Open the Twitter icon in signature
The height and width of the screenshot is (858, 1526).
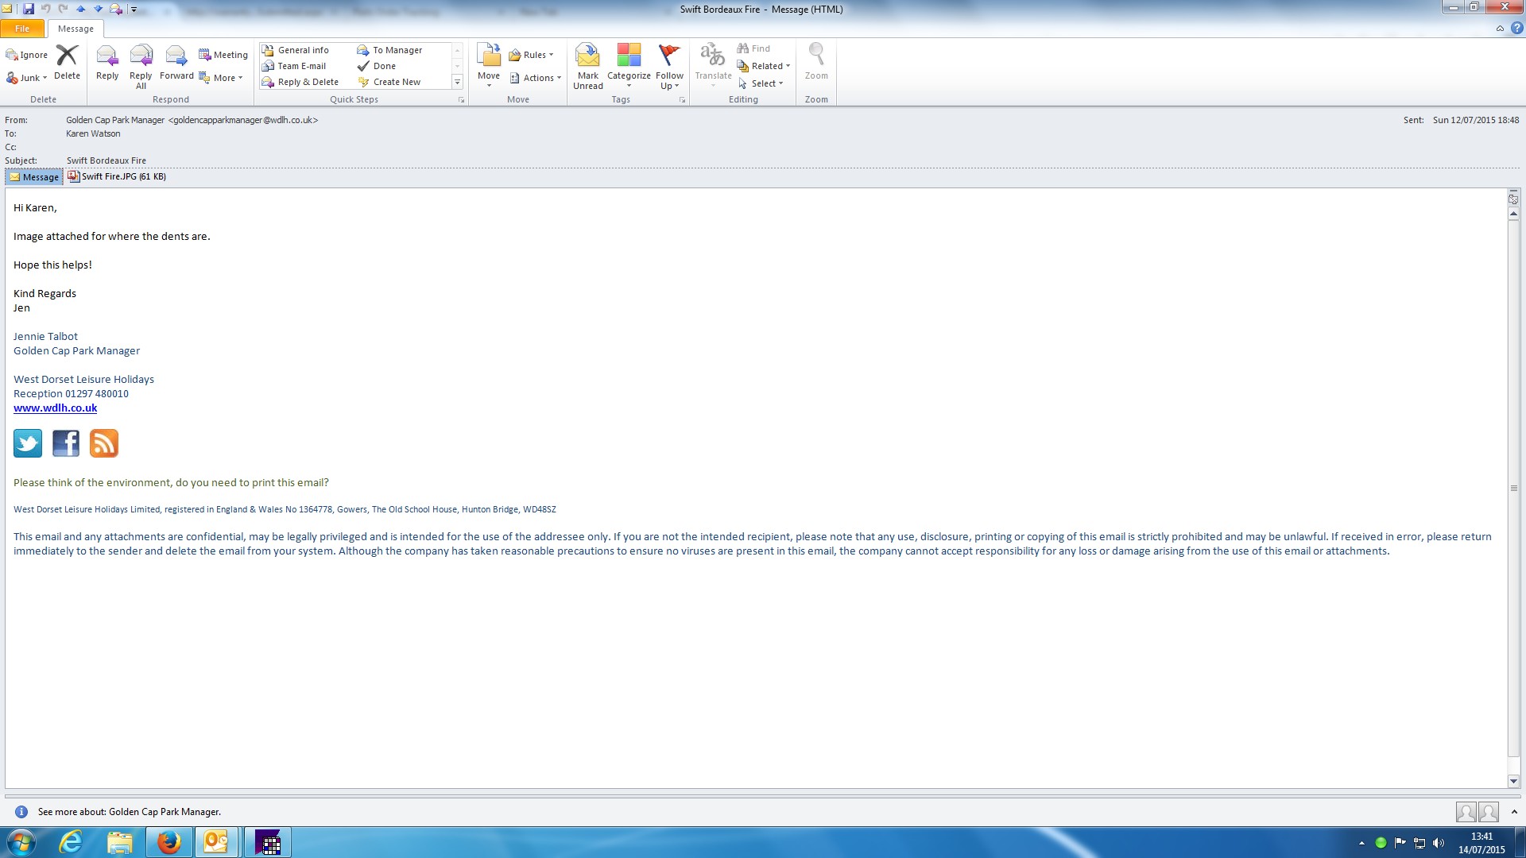pos(28,443)
